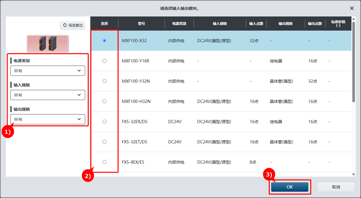Viewport: 361px width, 198px height.
Task: Click the scrollbar down arrow
Action: [x=353, y=174]
